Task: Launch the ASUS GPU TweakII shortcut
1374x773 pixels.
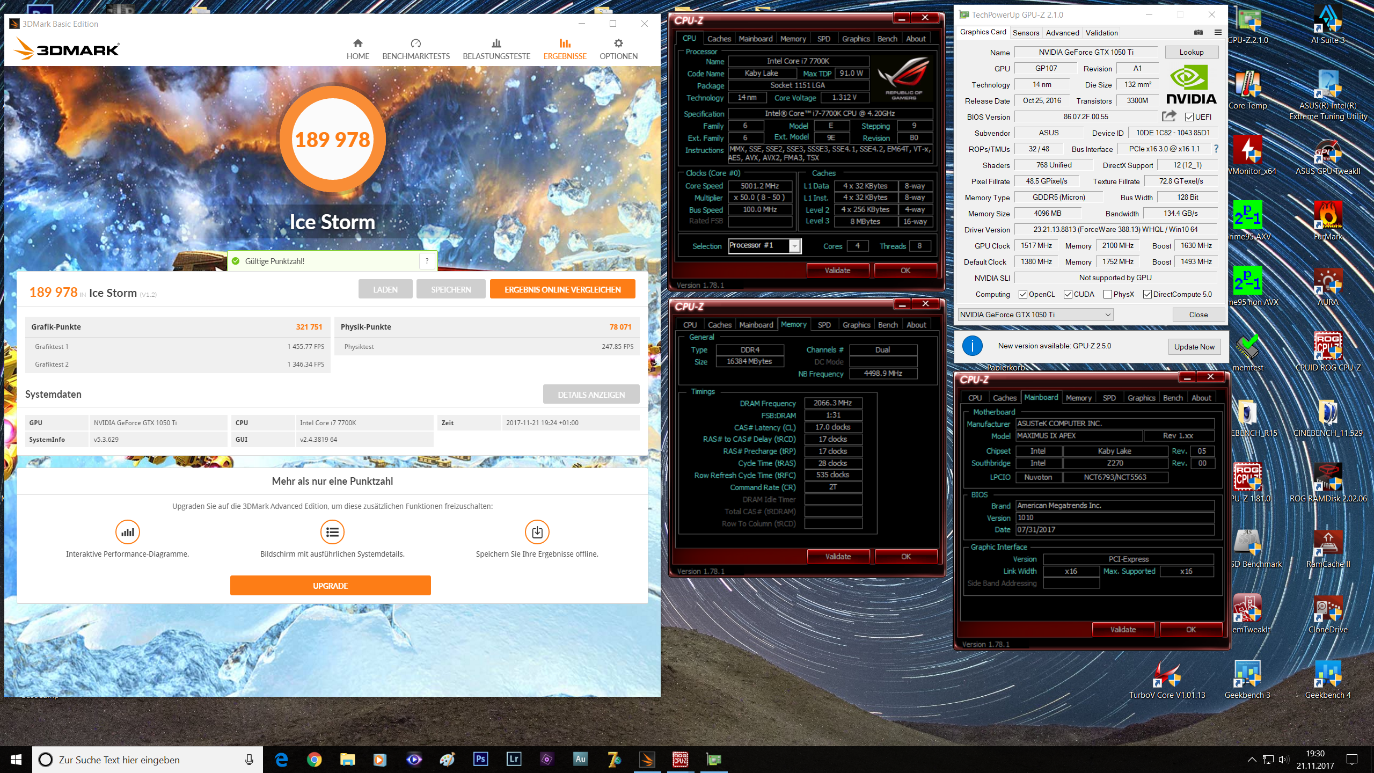Action: (1328, 156)
